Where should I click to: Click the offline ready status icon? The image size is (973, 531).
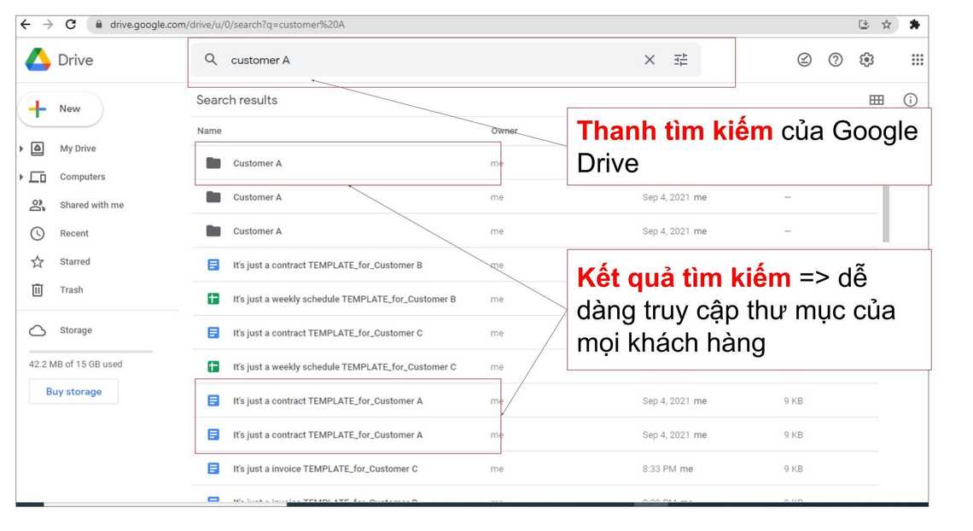(804, 60)
